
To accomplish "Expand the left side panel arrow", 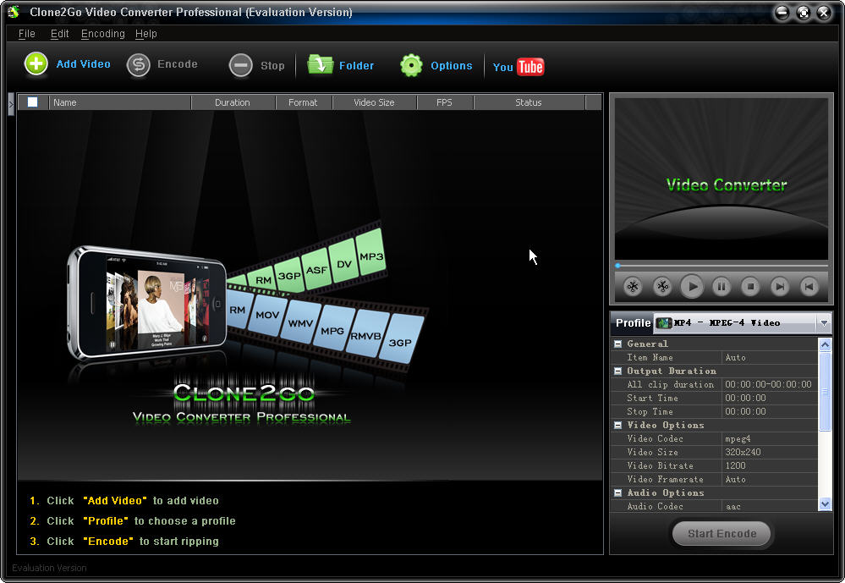I will coord(11,105).
